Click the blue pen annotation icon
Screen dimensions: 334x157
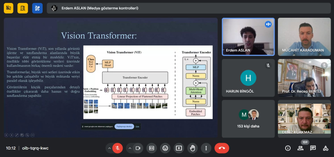[37, 8]
